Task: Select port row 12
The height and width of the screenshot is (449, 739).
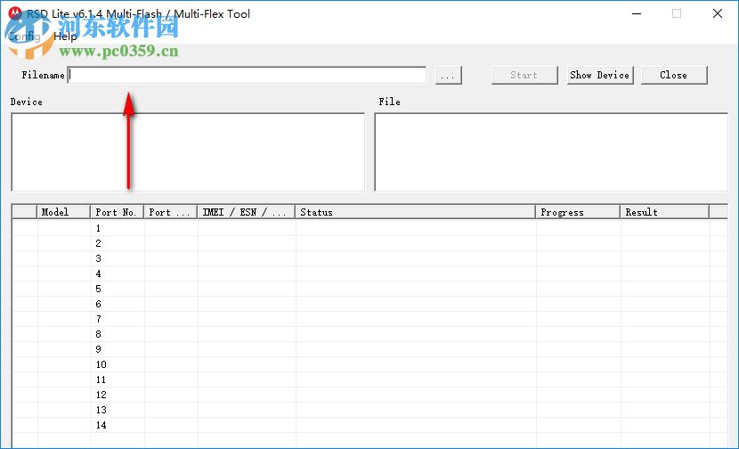Action: [369, 395]
